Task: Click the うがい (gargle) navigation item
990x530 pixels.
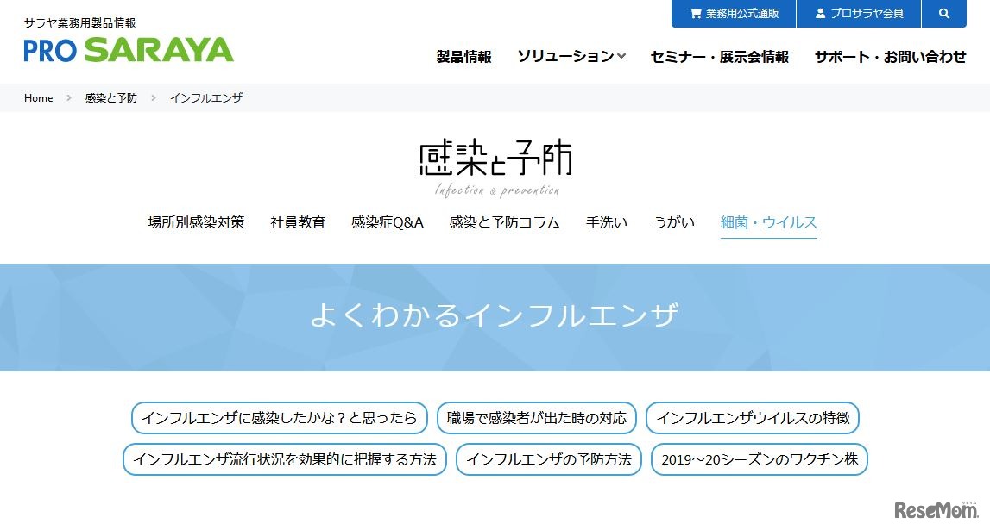Action: [x=674, y=222]
